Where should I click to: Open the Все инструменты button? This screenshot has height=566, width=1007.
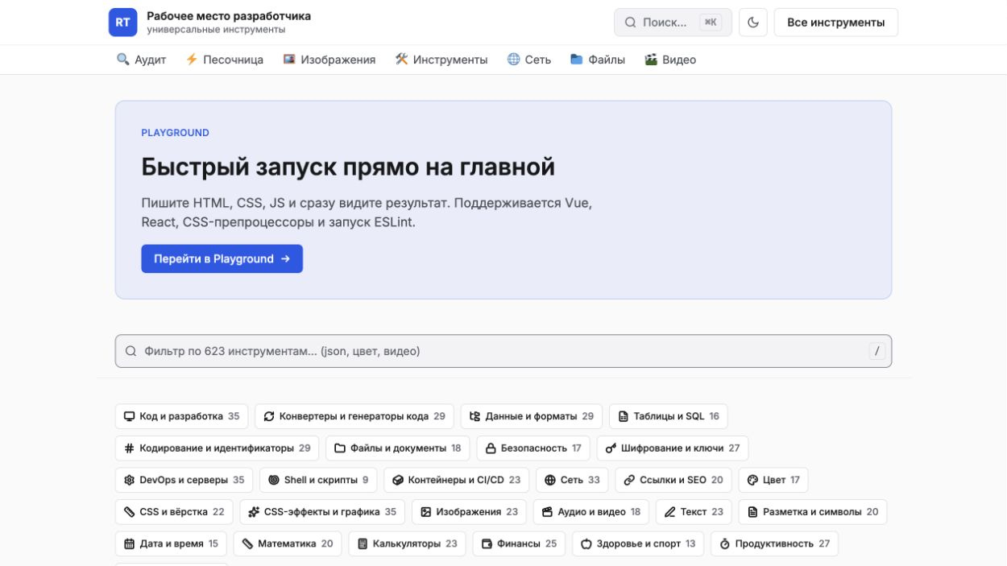click(836, 23)
